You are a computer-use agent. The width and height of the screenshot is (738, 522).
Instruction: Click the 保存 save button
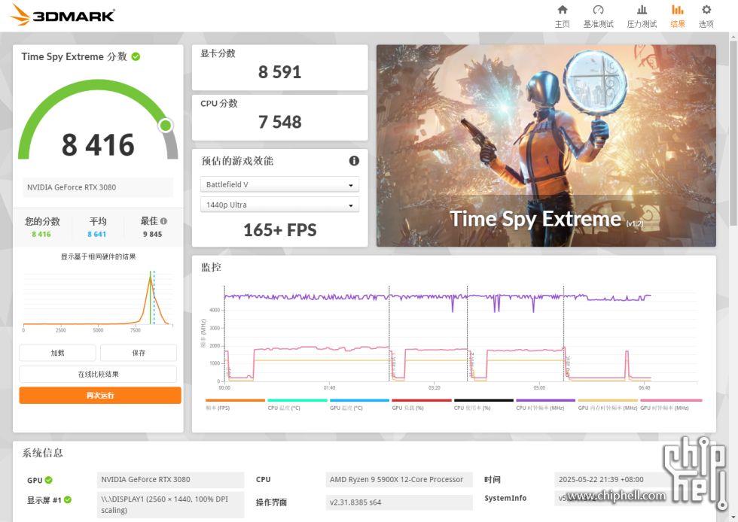pos(139,353)
